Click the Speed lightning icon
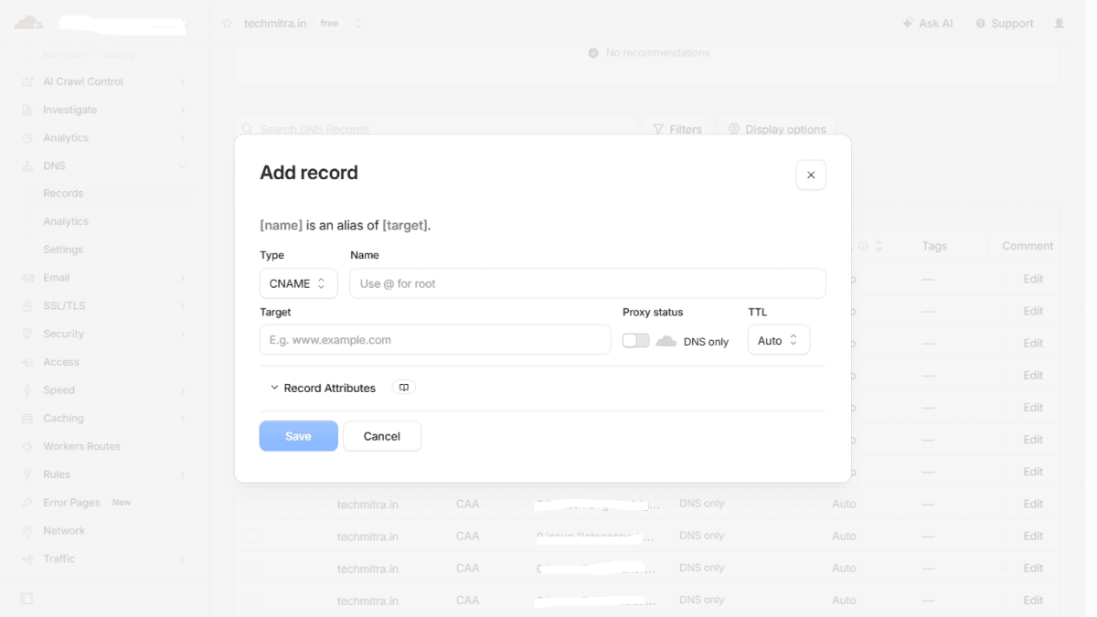 click(27, 390)
